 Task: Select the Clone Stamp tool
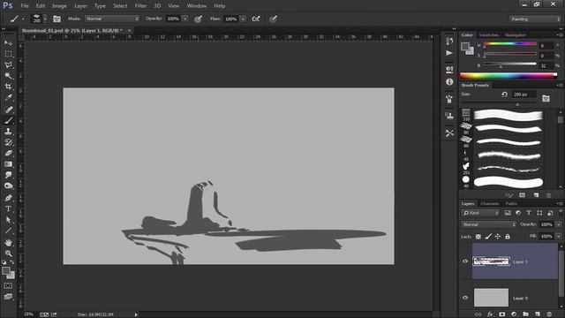click(8, 132)
